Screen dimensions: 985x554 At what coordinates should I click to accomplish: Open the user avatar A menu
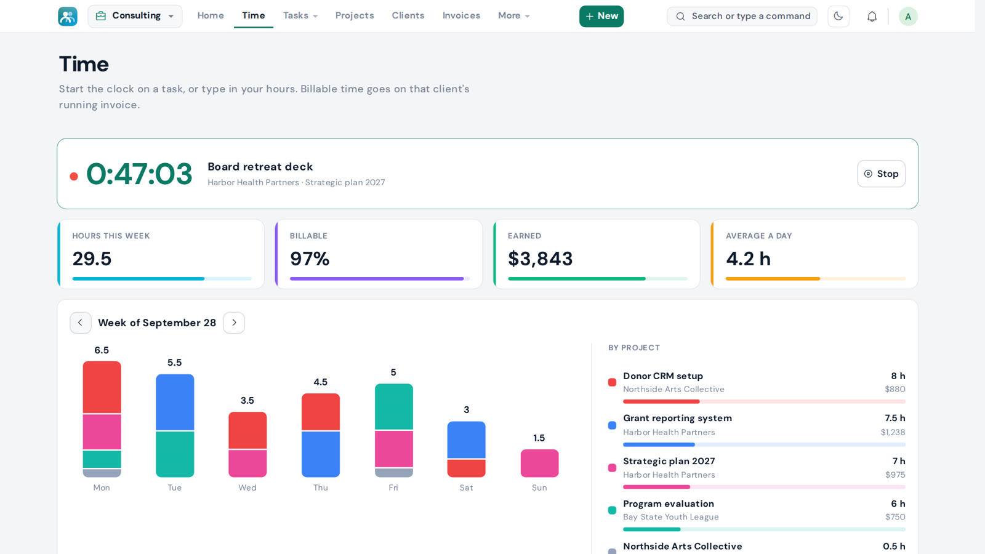click(908, 16)
